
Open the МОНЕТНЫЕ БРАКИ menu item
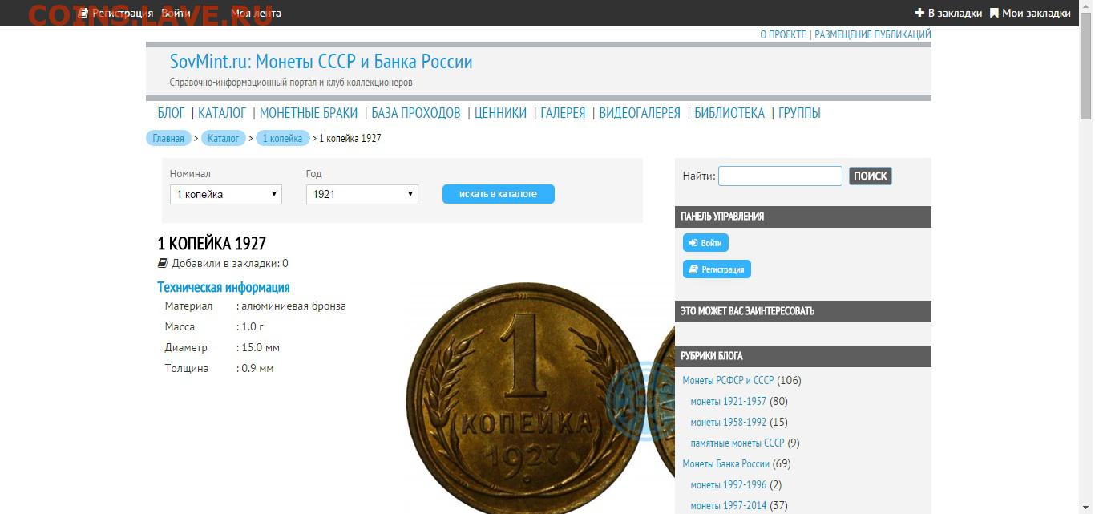pyautogui.click(x=309, y=113)
